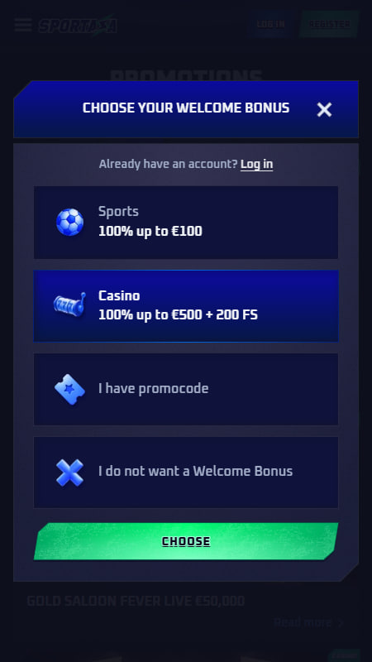Image resolution: width=372 pixels, height=662 pixels.
Task: Follow the Log in link
Action: tap(256, 164)
